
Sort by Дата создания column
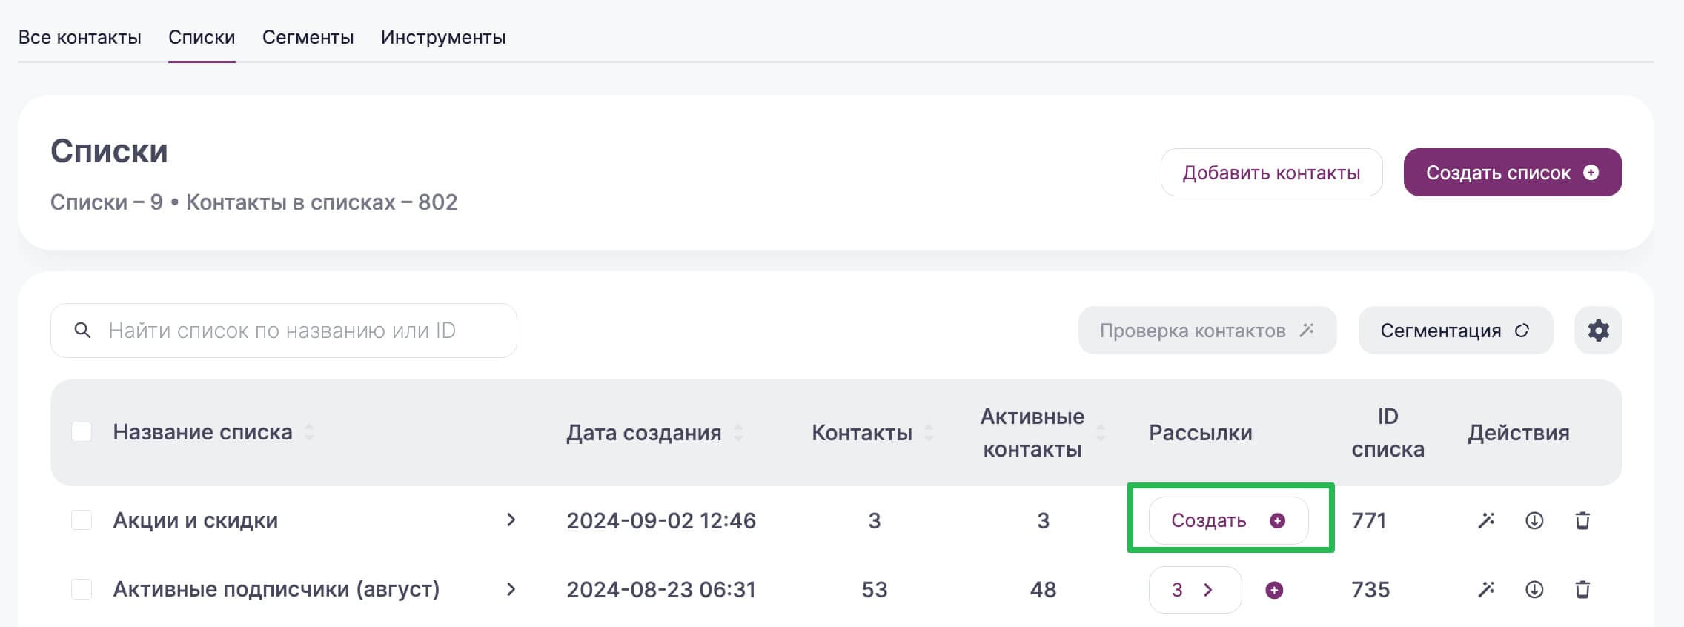tap(738, 432)
